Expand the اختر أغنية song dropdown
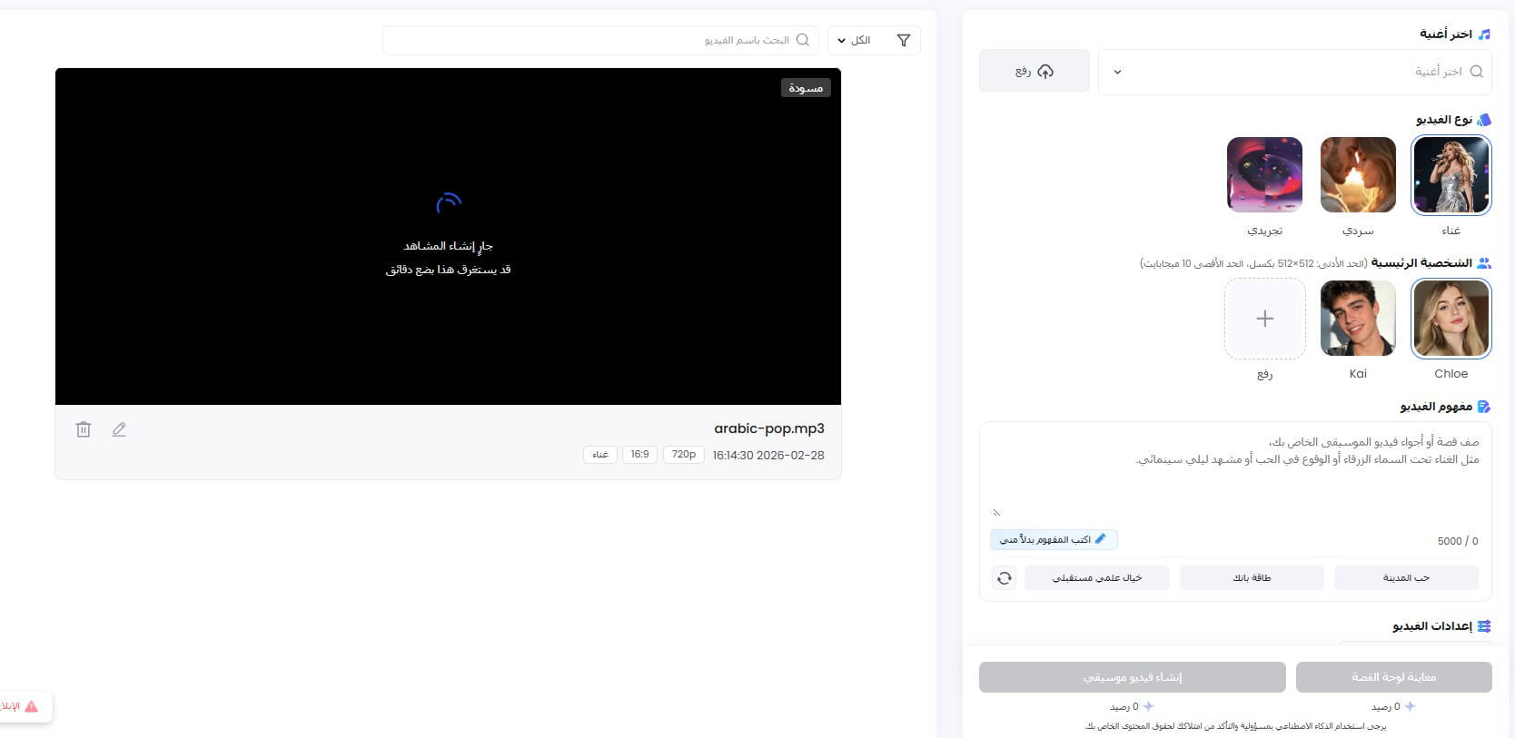Viewport: 1515px width, 738px height. (1295, 72)
